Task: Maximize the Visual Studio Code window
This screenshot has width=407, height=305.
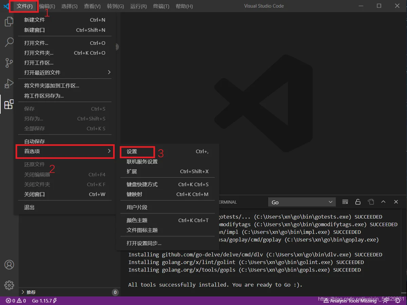Action: (x=379, y=6)
